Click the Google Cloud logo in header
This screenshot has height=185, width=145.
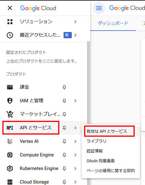click(x=127, y=8)
